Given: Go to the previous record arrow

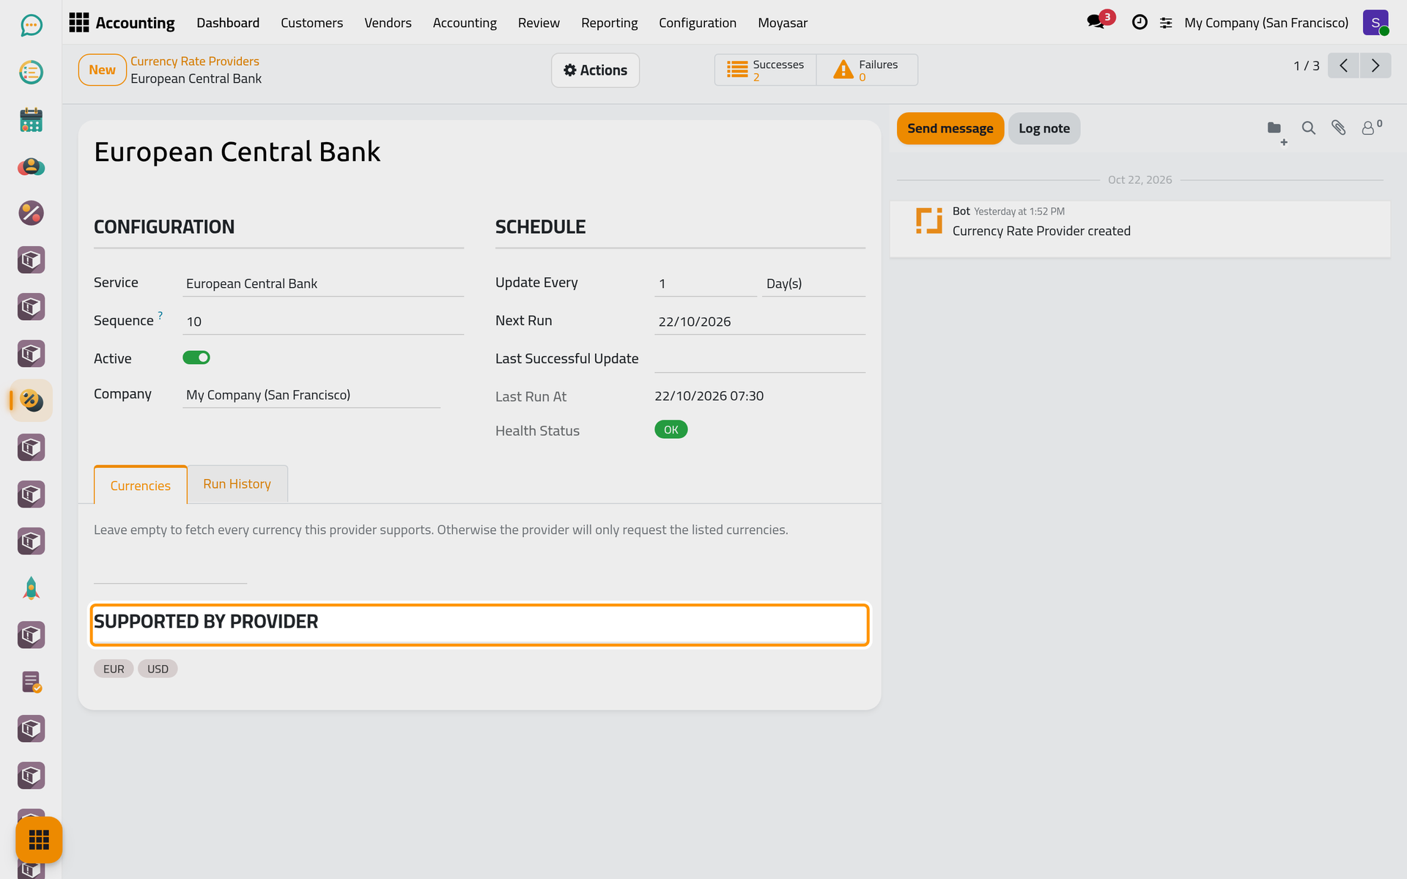Looking at the screenshot, I should point(1343,66).
